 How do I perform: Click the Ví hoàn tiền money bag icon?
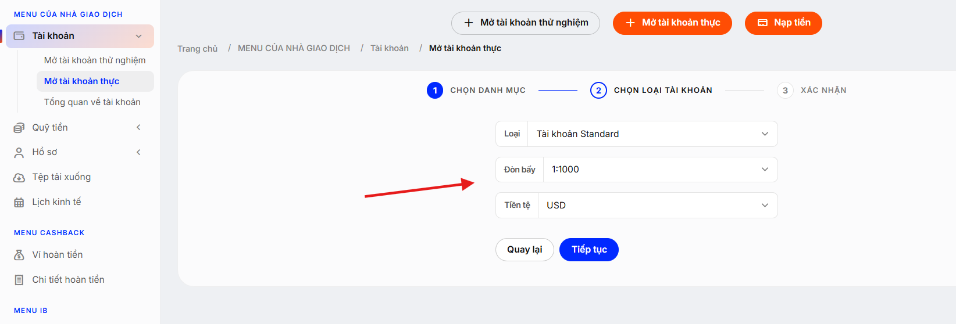19,255
